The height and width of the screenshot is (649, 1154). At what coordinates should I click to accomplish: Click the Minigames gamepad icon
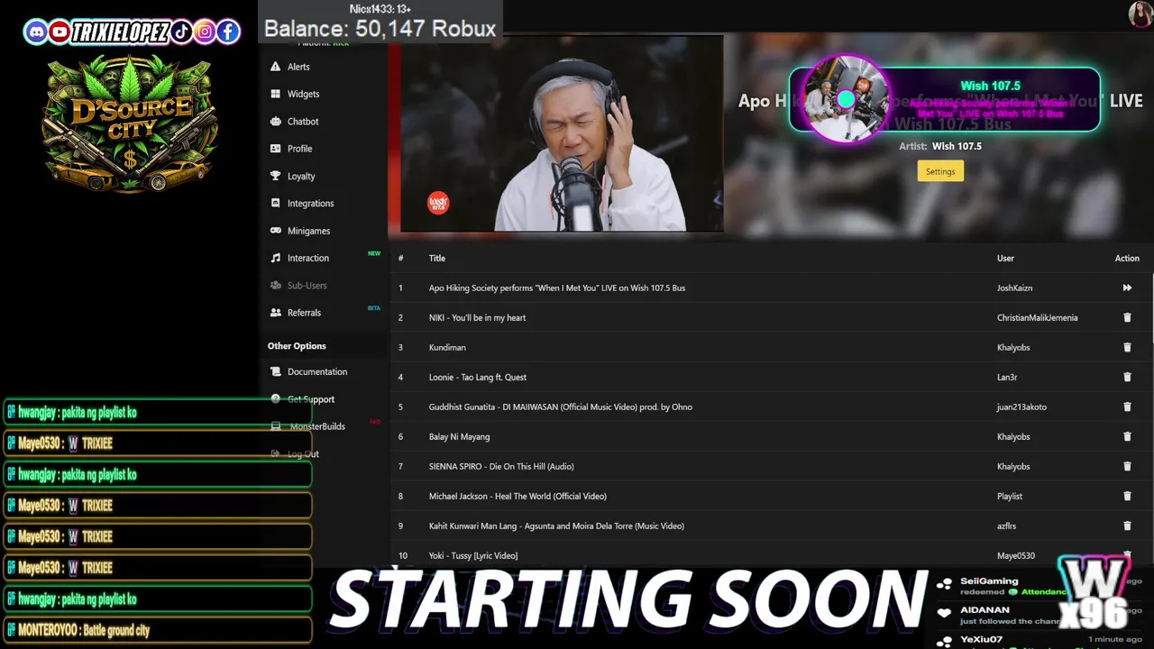pos(276,231)
